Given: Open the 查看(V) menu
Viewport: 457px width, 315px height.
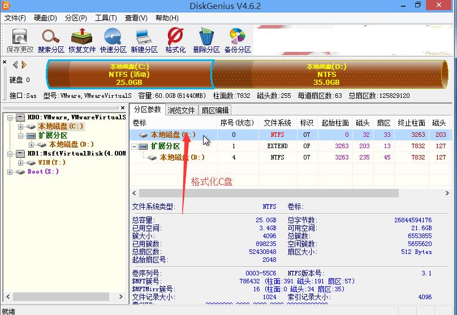Looking at the screenshot, I should click(x=136, y=18).
